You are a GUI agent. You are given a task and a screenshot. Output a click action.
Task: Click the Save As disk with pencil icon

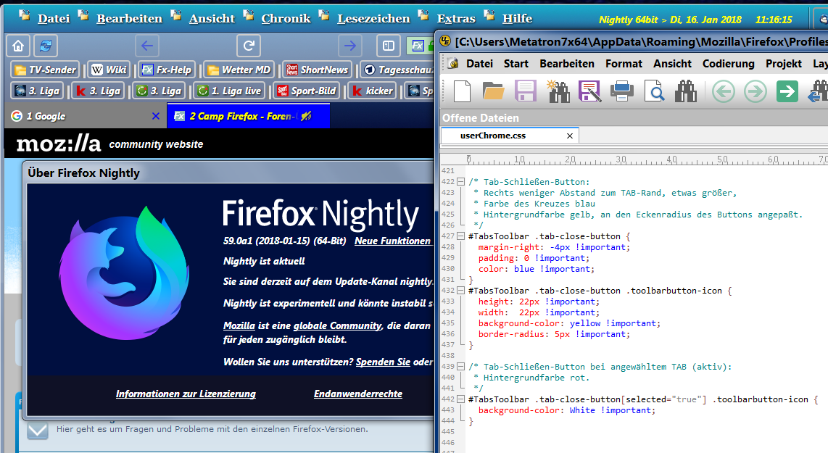pyautogui.click(x=589, y=91)
